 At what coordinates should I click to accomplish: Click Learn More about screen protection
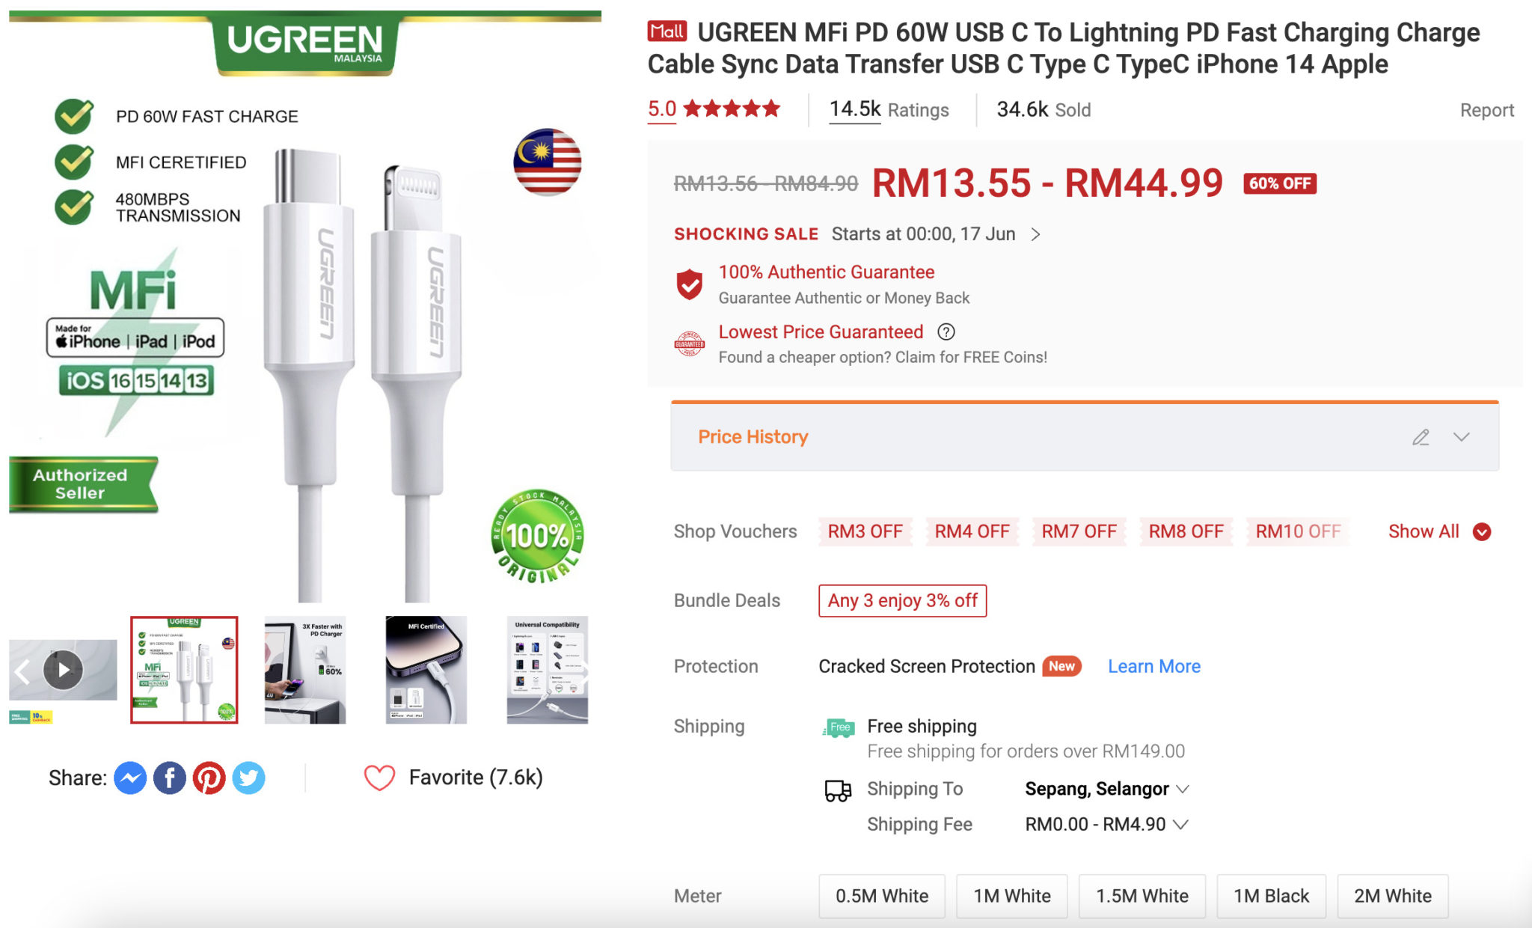[1154, 666]
